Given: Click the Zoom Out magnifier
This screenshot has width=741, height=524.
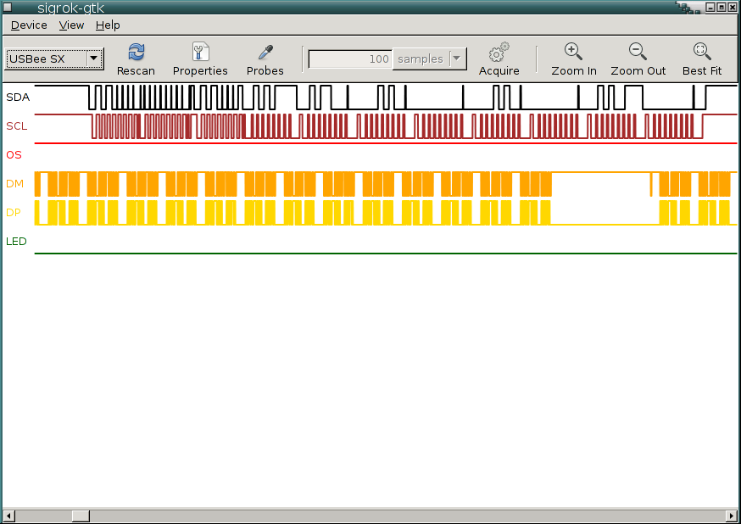Looking at the screenshot, I should (638, 53).
